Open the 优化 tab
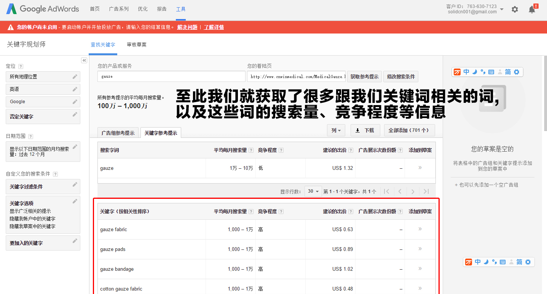The width and height of the screenshot is (547, 294). [143, 9]
